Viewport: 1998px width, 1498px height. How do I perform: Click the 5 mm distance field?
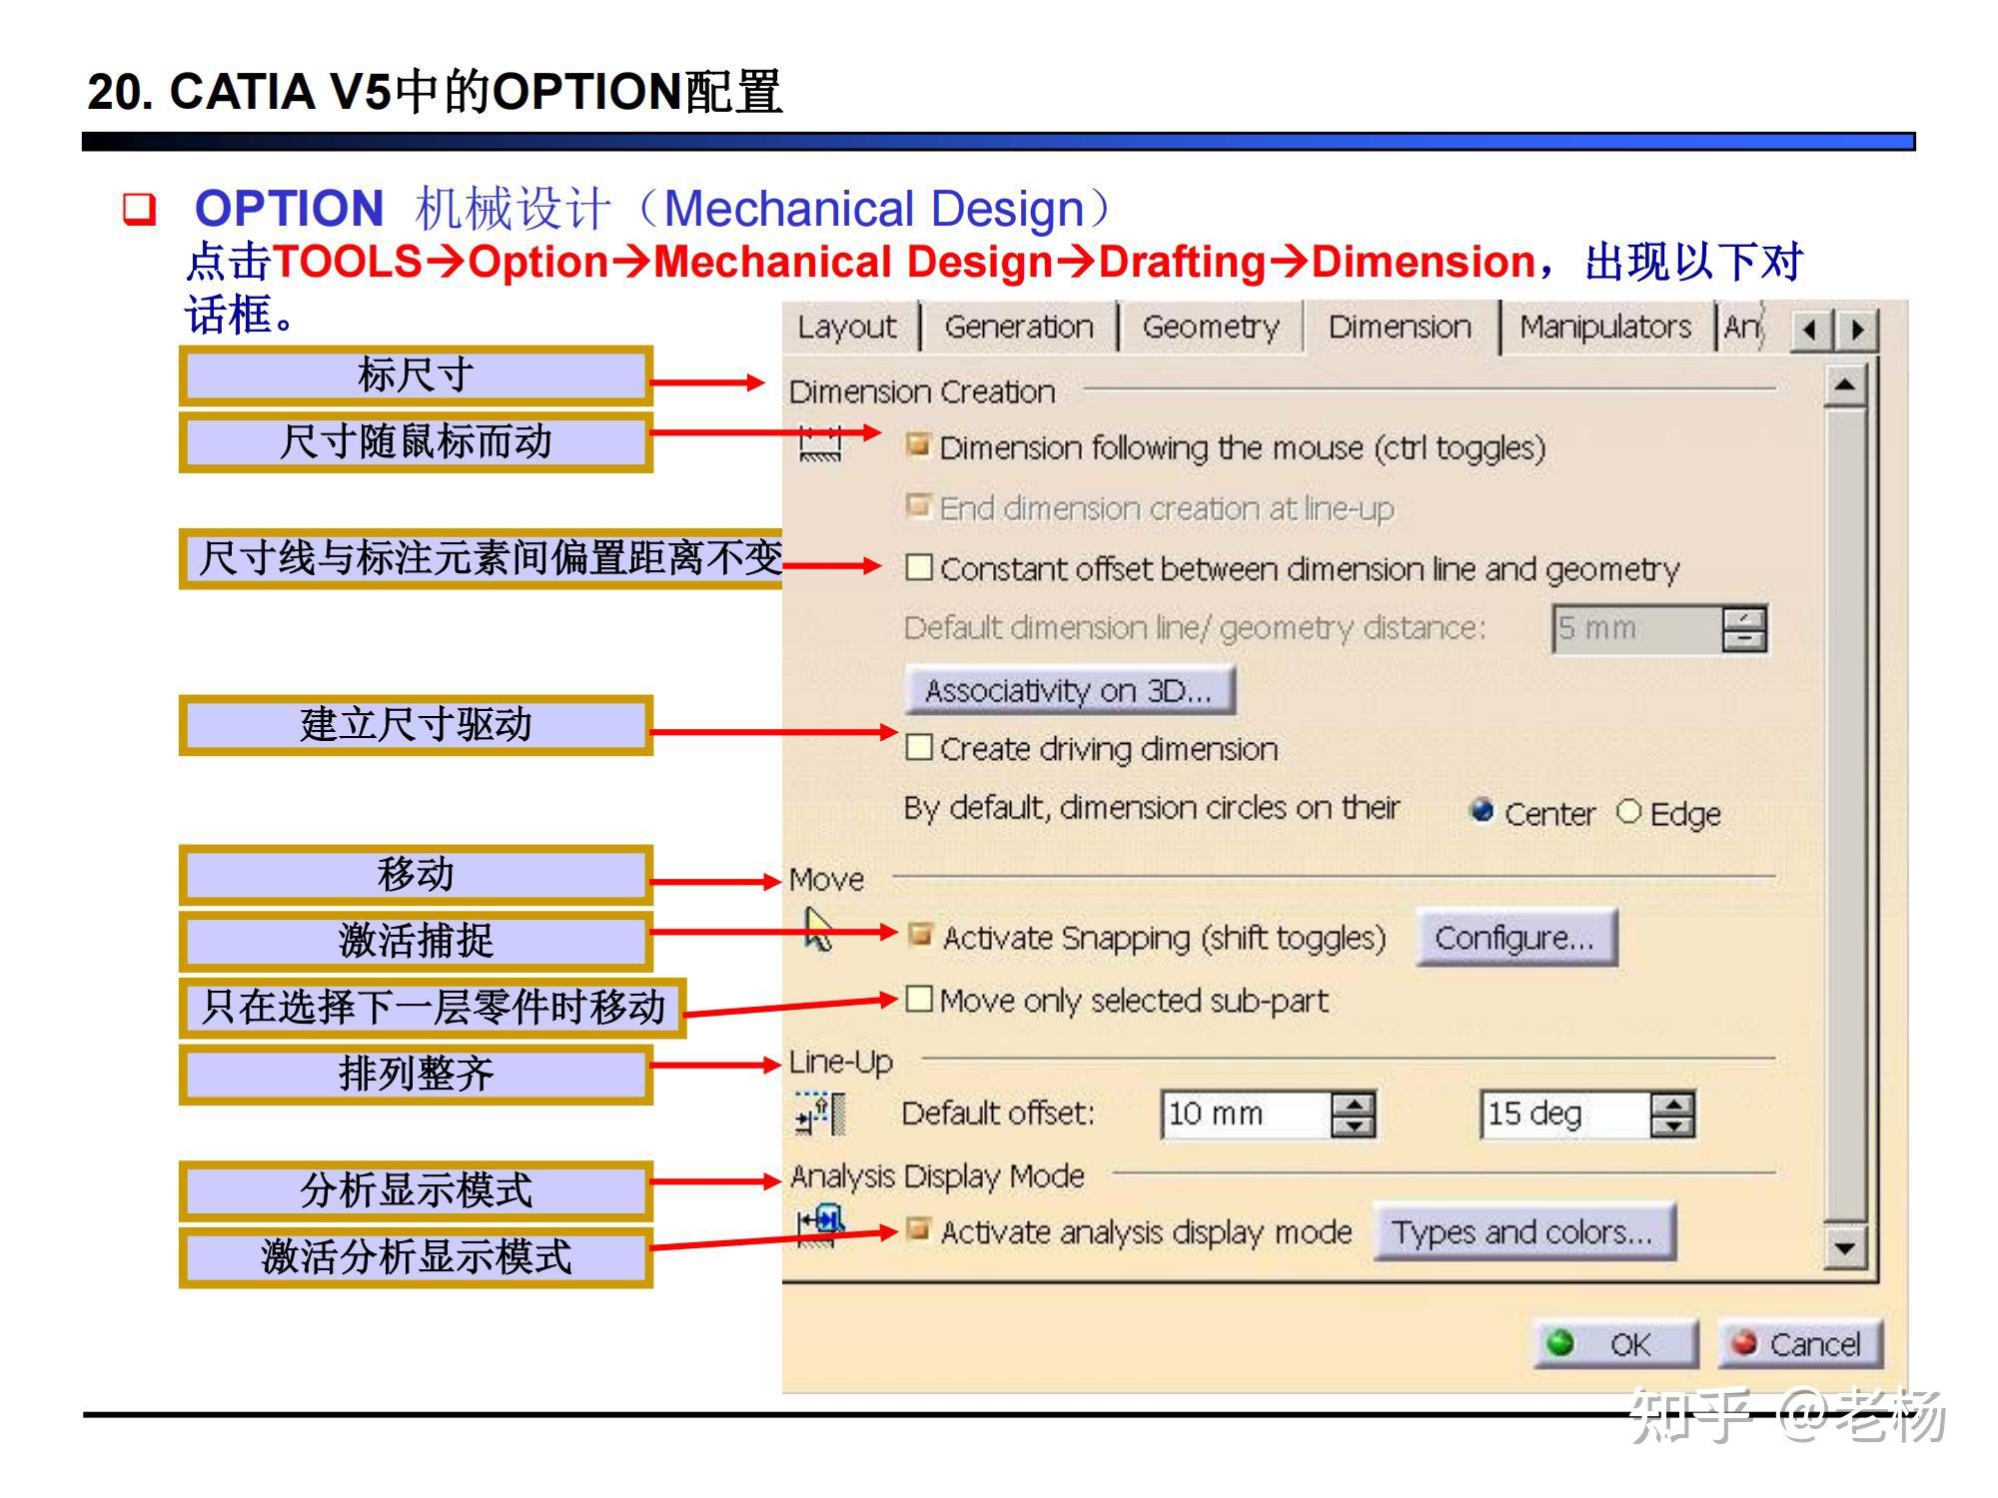click(1637, 628)
